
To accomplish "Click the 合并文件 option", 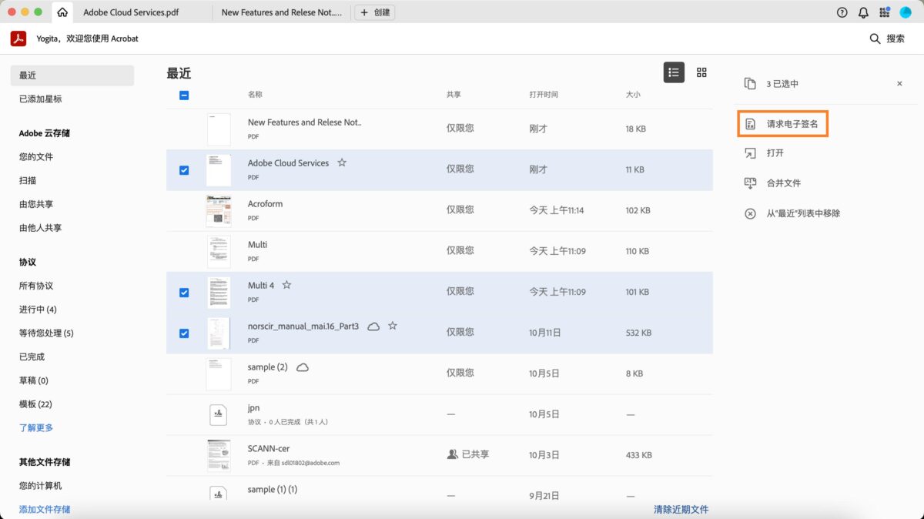I will (x=784, y=183).
